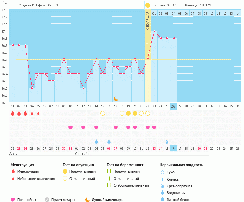Click the small discharge drop on cycle day 05
Viewport: 244px width, 202px height.
pyautogui.click(x=38, y=113)
